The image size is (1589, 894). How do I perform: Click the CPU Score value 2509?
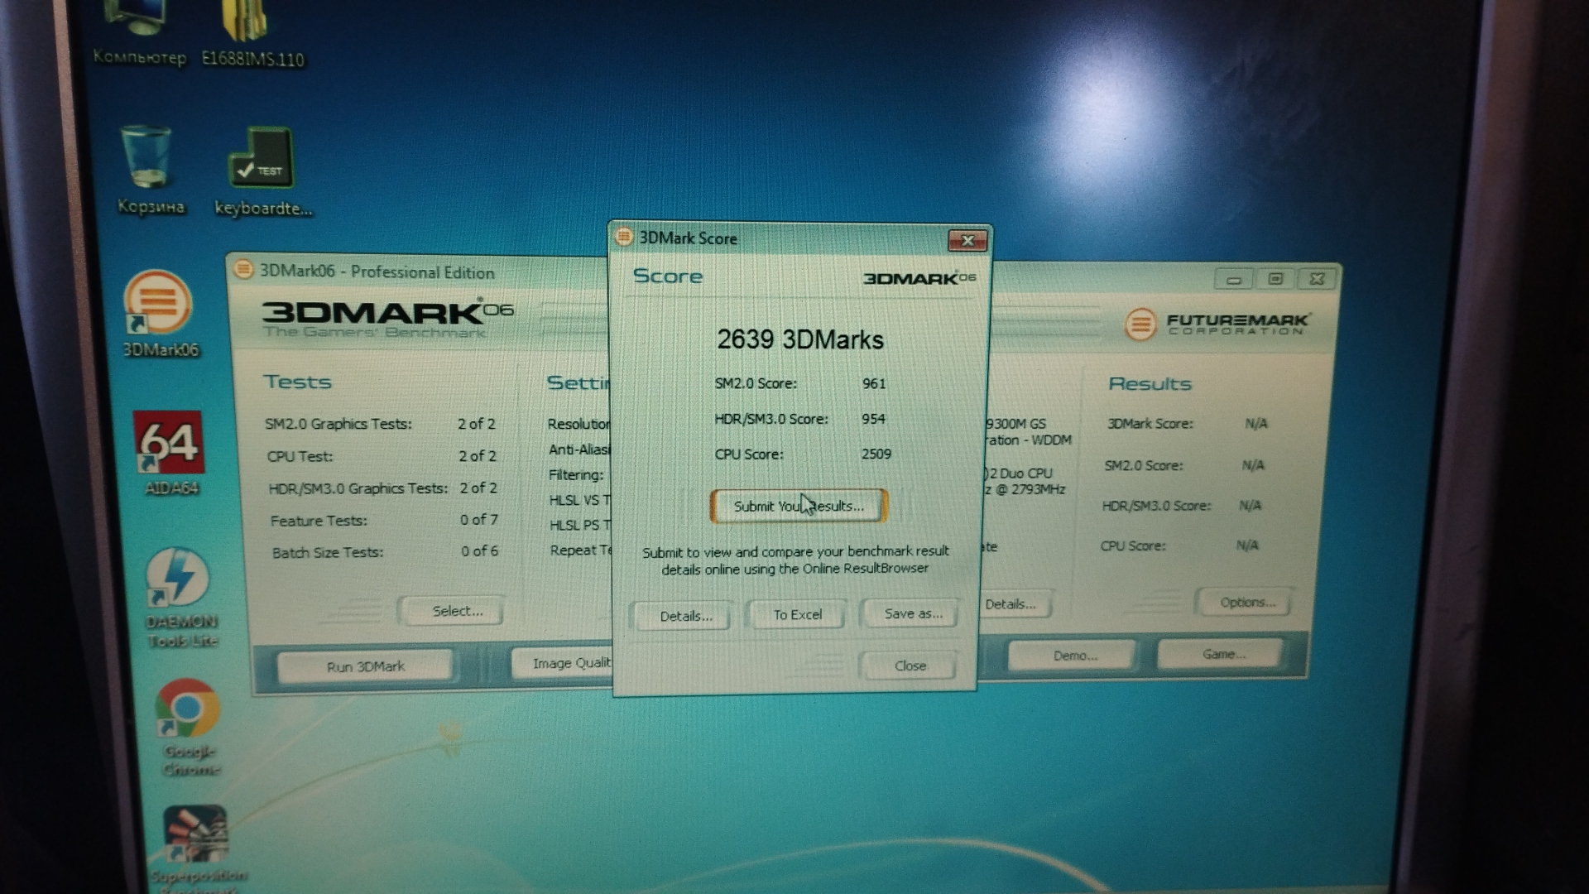[x=876, y=454]
